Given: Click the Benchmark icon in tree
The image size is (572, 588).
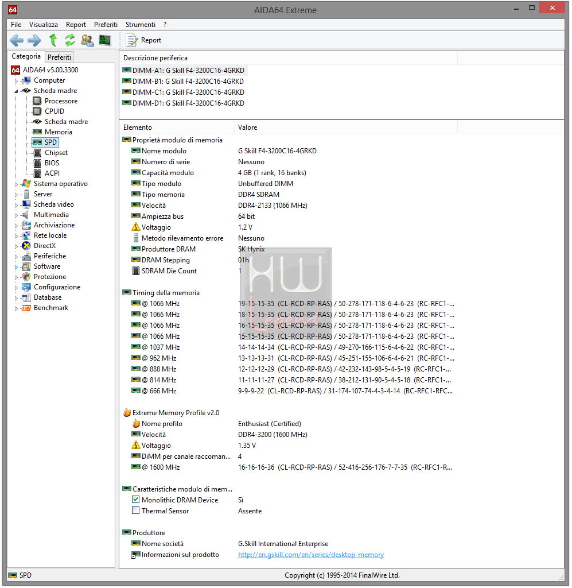Looking at the screenshot, I should click(26, 308).
